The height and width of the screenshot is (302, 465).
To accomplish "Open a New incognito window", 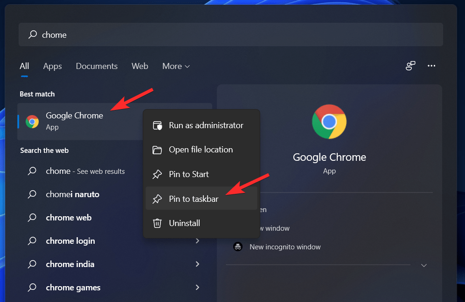I will [x=285, y=247].
